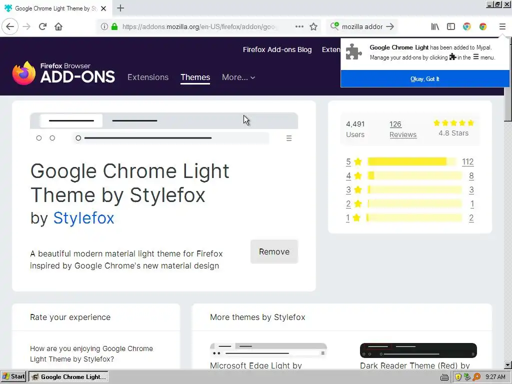Click the shield icon in the system tray
The image size is (512, 384).
point(458,377)
